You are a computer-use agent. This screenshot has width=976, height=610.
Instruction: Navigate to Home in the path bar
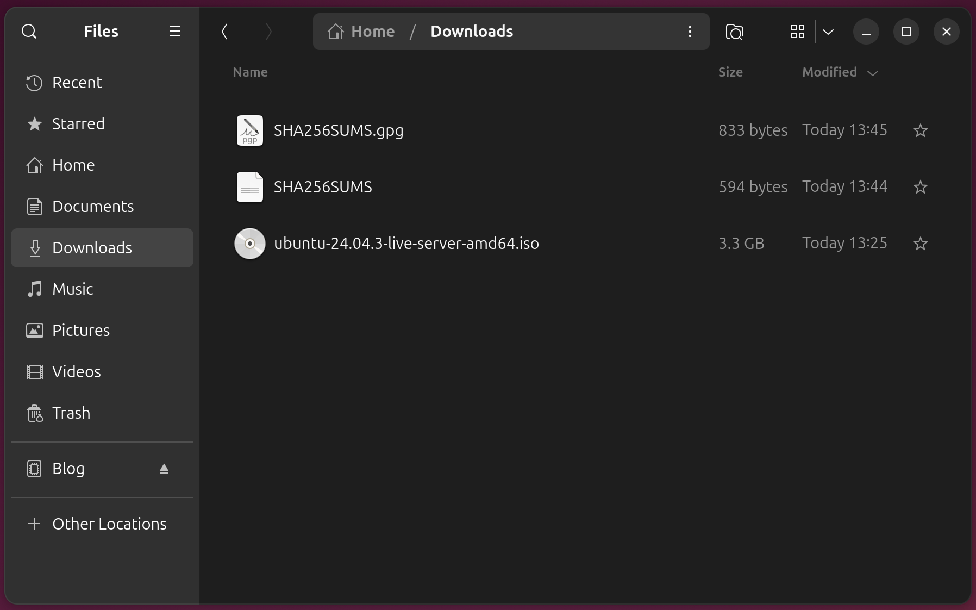tap(362, 32)
